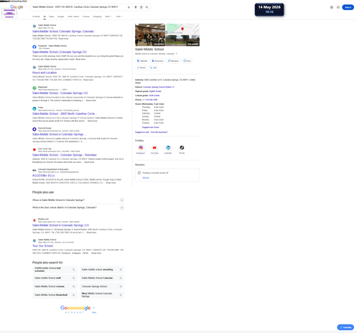The width and height of the screenshot is (359, 333).
Task: Click the school phone number link
Action: coord(150,100)
